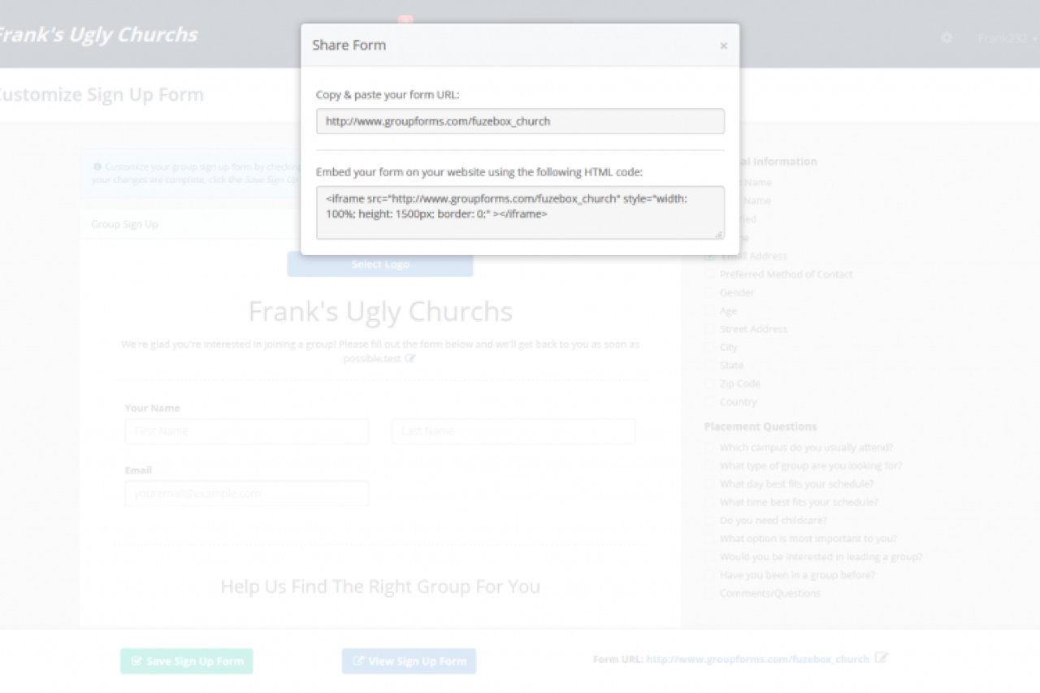1040x693 pixels.
Task: Edit the welcome description with pencil icon
Action: click(411, 358)
